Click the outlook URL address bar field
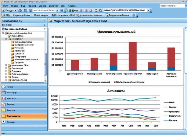This screenshot has height=136, width=188. pos(125,10)
